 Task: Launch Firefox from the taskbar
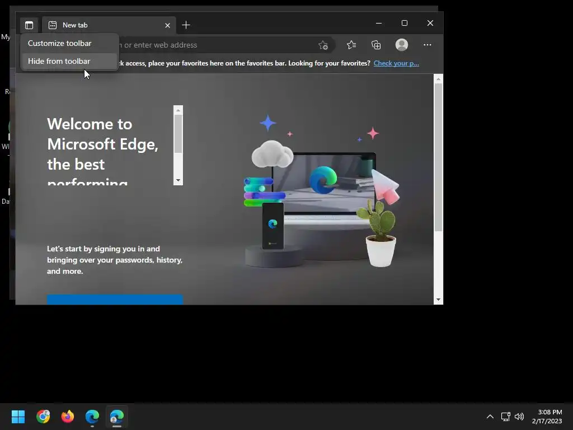click(x=68, y=416)
